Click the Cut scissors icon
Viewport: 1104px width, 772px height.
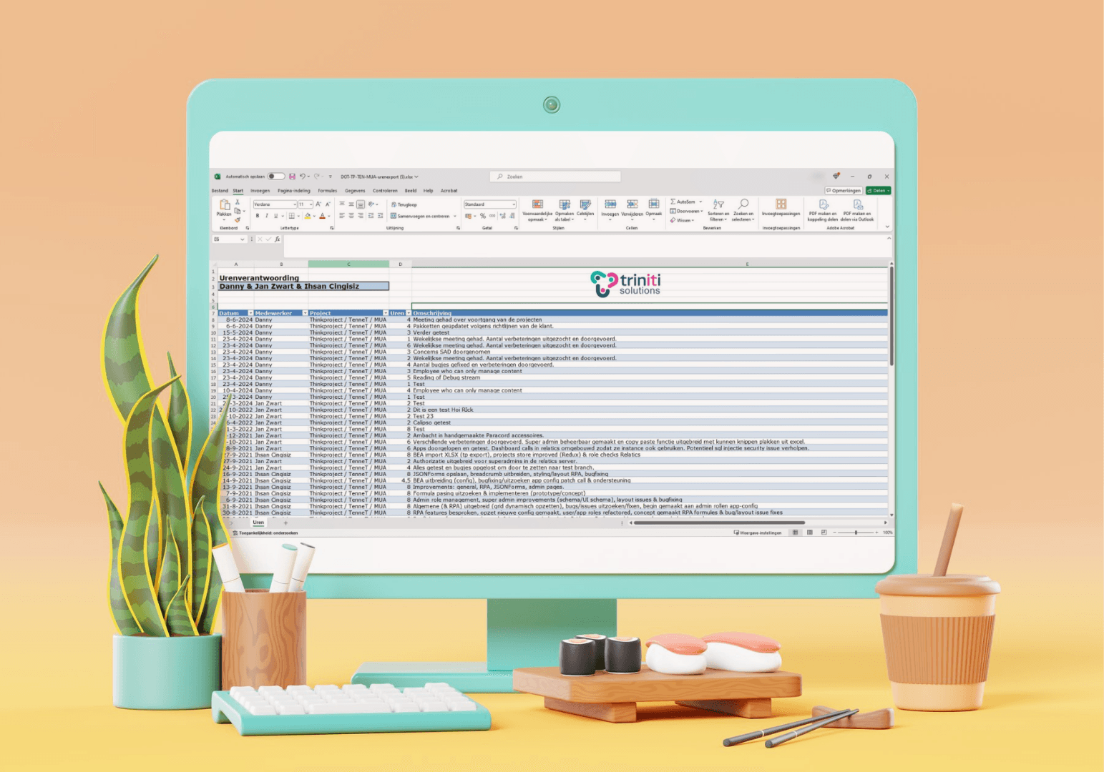coord(238,202)
